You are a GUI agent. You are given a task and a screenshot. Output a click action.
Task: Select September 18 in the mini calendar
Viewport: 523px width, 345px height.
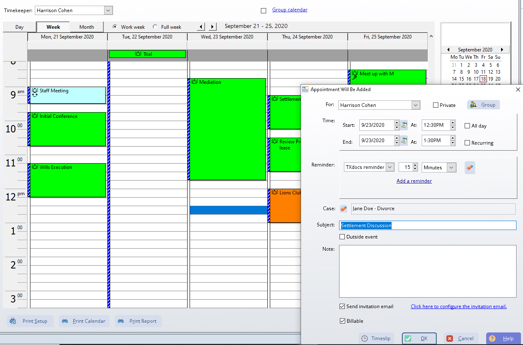(x=483, y=79)
